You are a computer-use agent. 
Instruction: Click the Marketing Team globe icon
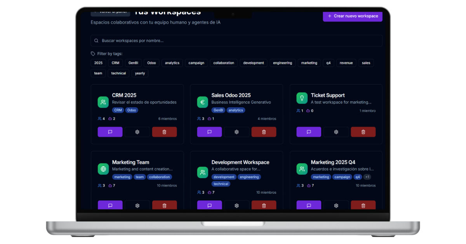click(x=103, y=169)
